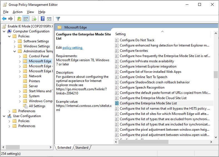Screen dimensions: 219x157
Task: Click the Forward arrow toolbar icon
Action: click(x=11, y=19)
